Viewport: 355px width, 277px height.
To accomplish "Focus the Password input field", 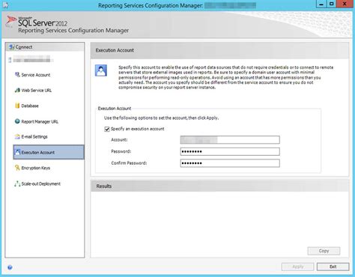I will (230, 151).
